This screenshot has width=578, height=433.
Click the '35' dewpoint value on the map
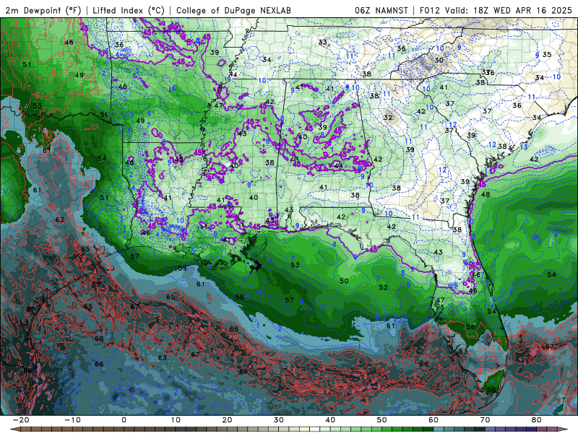[x=547, y=55]
